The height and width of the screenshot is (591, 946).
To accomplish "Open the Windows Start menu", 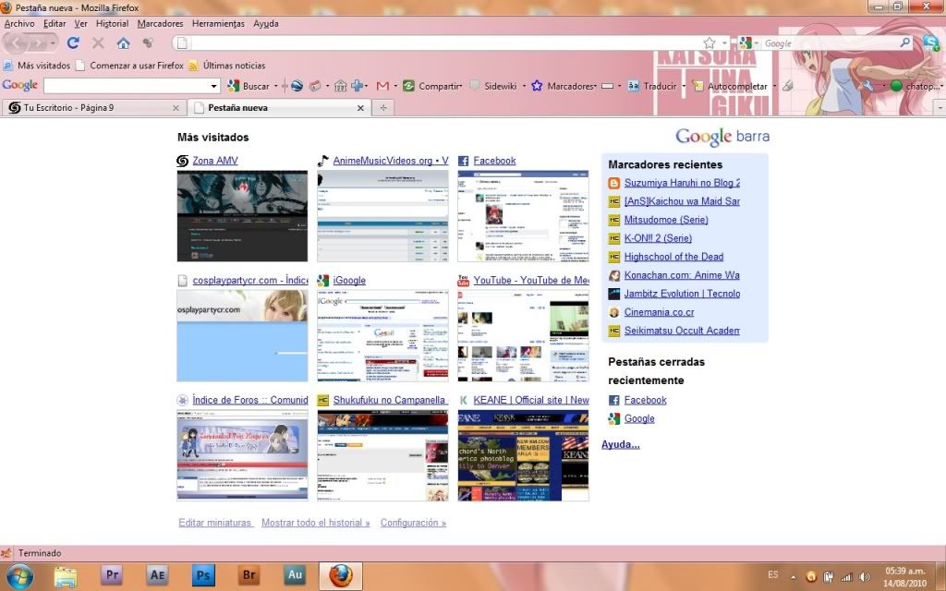I will click(x=20, y=576).
